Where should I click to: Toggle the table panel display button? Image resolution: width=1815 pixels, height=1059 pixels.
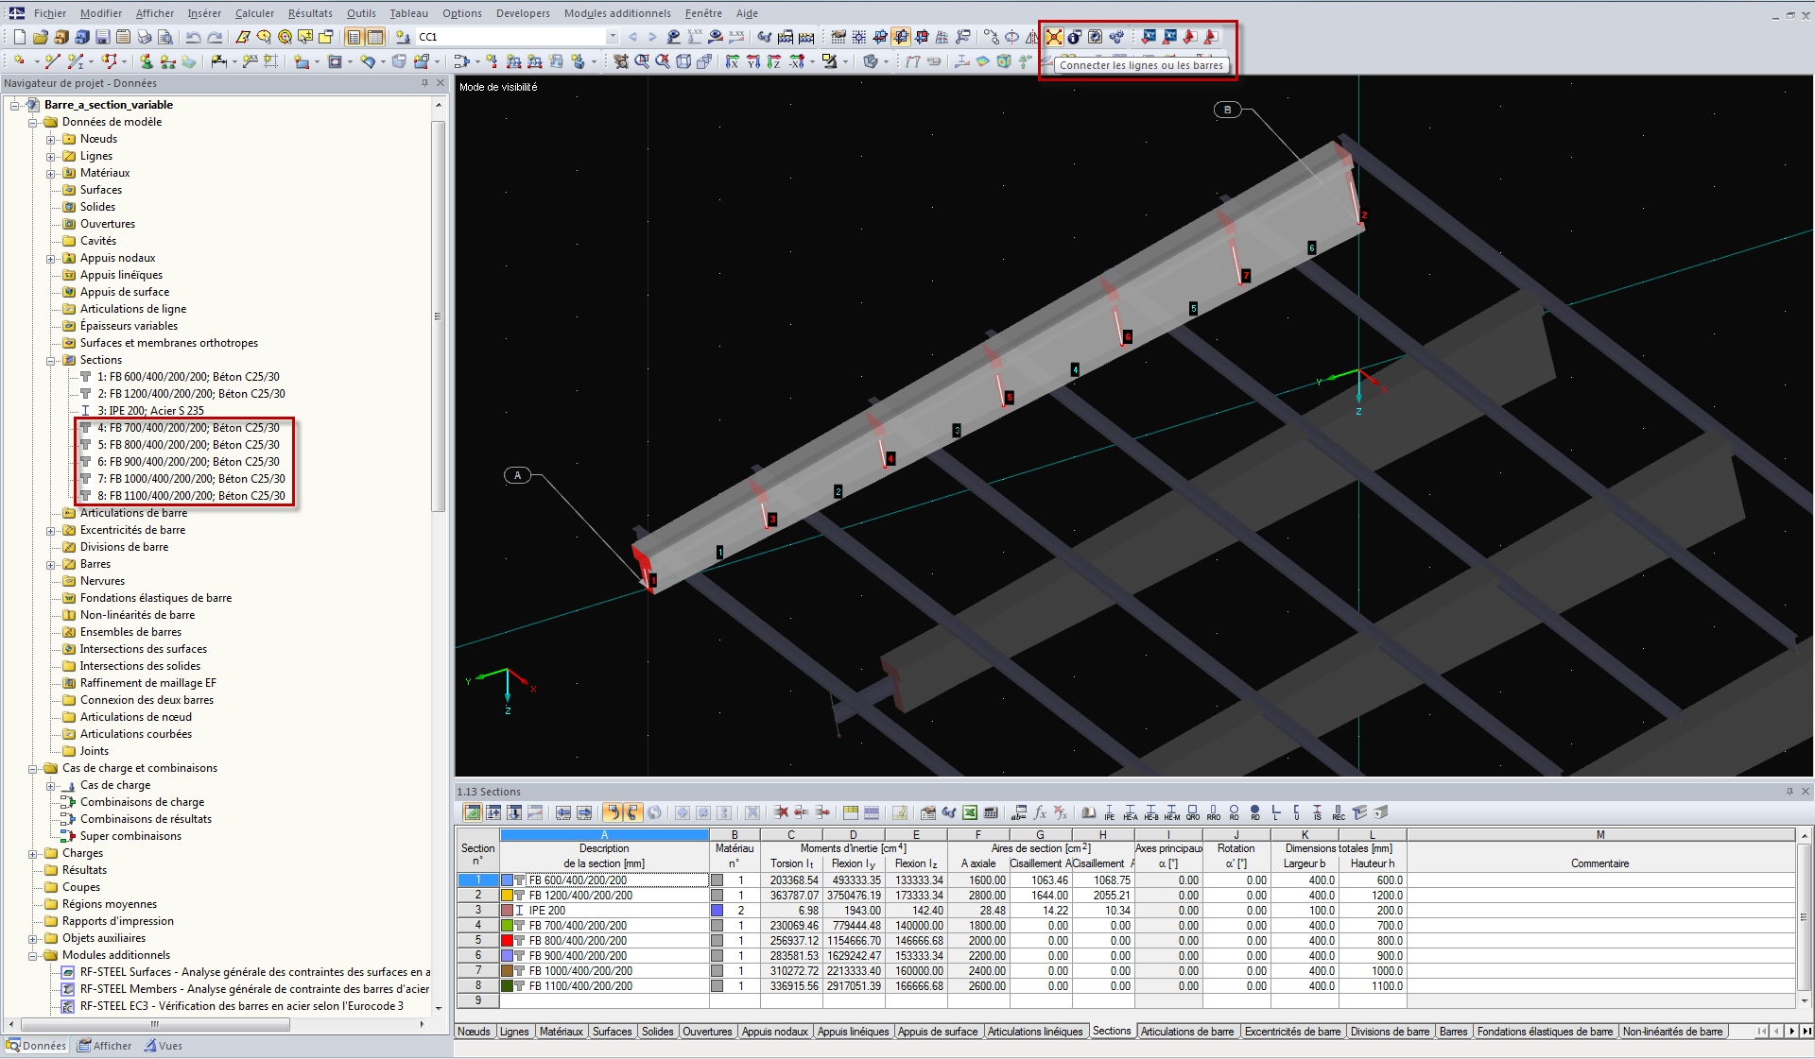374,37
